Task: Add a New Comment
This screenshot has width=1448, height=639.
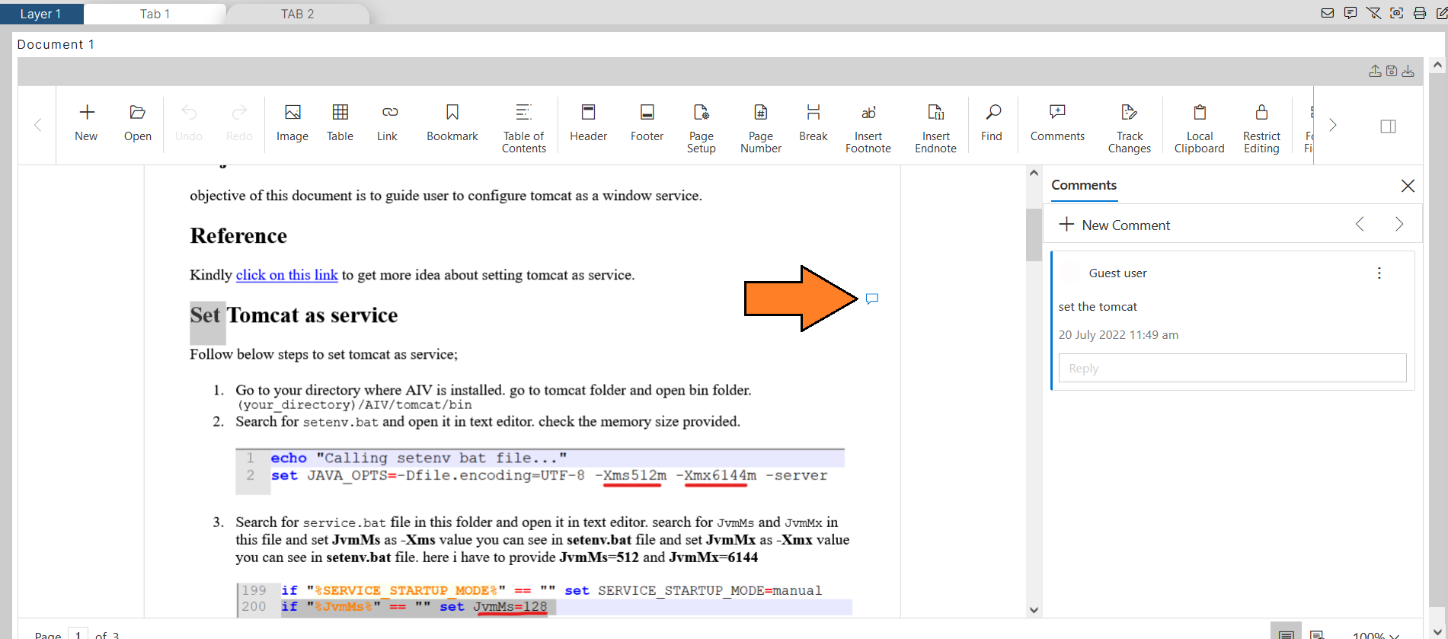Action: point(1114,225)
